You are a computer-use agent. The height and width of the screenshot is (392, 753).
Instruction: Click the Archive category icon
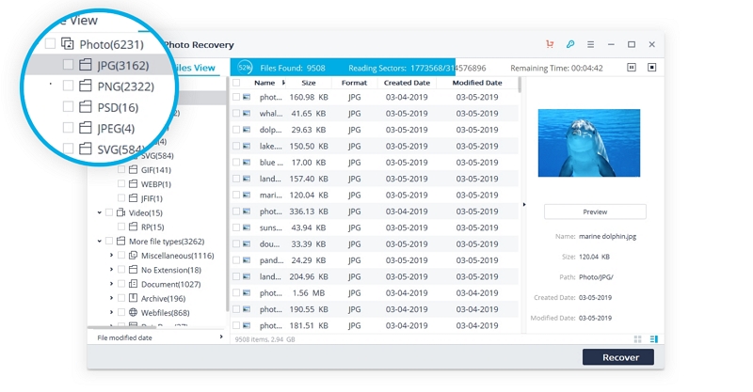133,298
